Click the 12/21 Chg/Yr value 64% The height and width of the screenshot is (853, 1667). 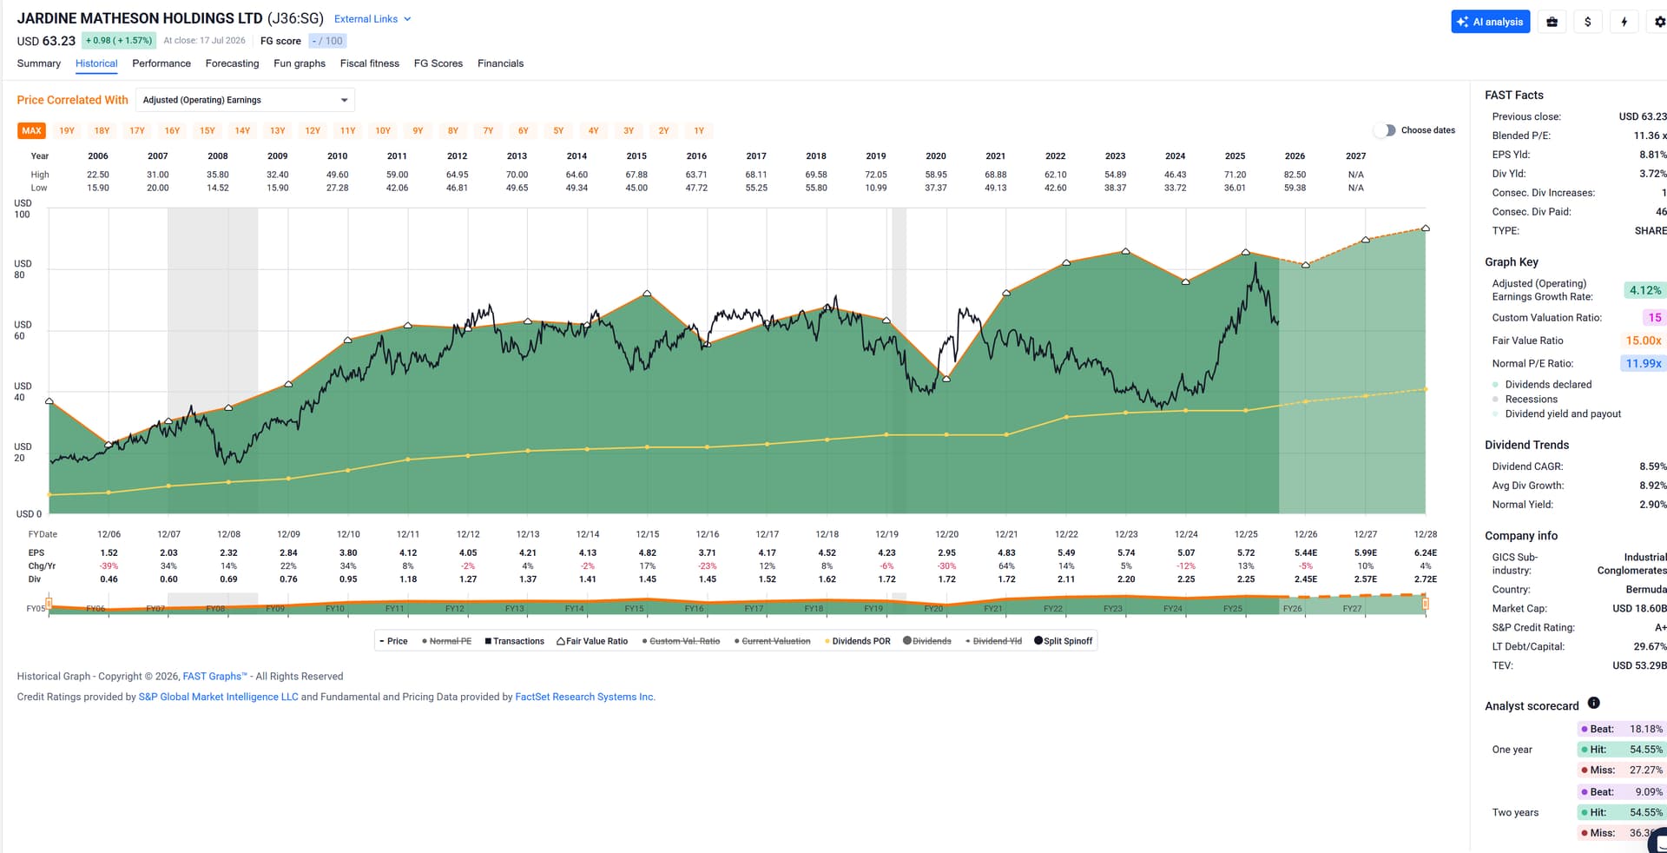(x=1006, y=566)
